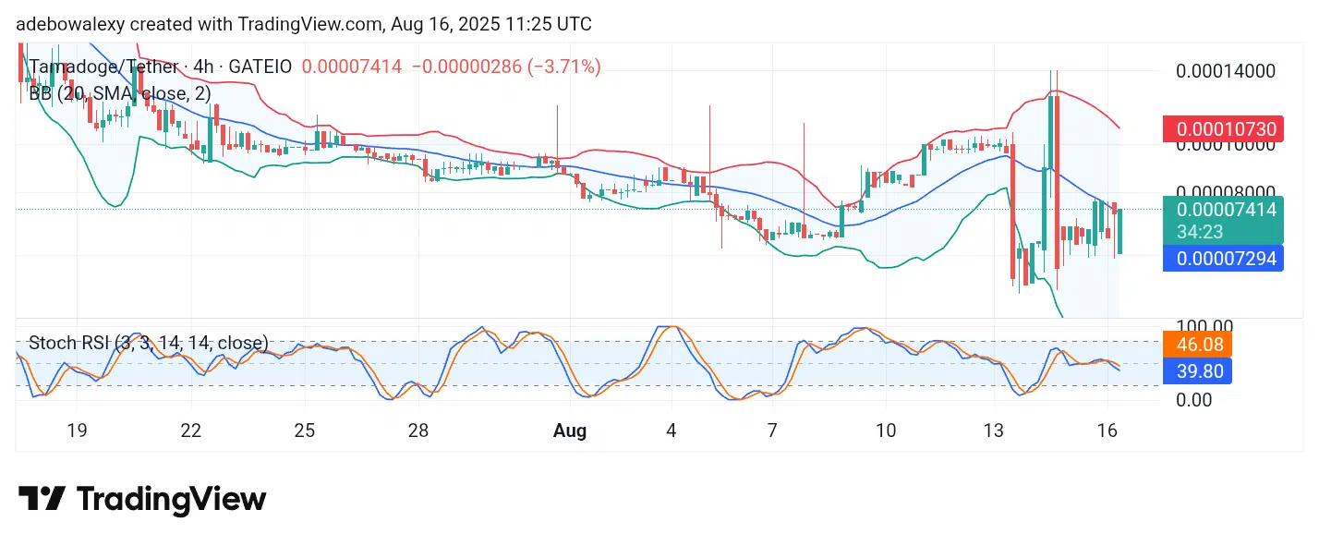The height and width of the screenshot is (546, 1319).
Task: Click the blue 0.00007294 basis price tag
Action: pos(1223,259)
